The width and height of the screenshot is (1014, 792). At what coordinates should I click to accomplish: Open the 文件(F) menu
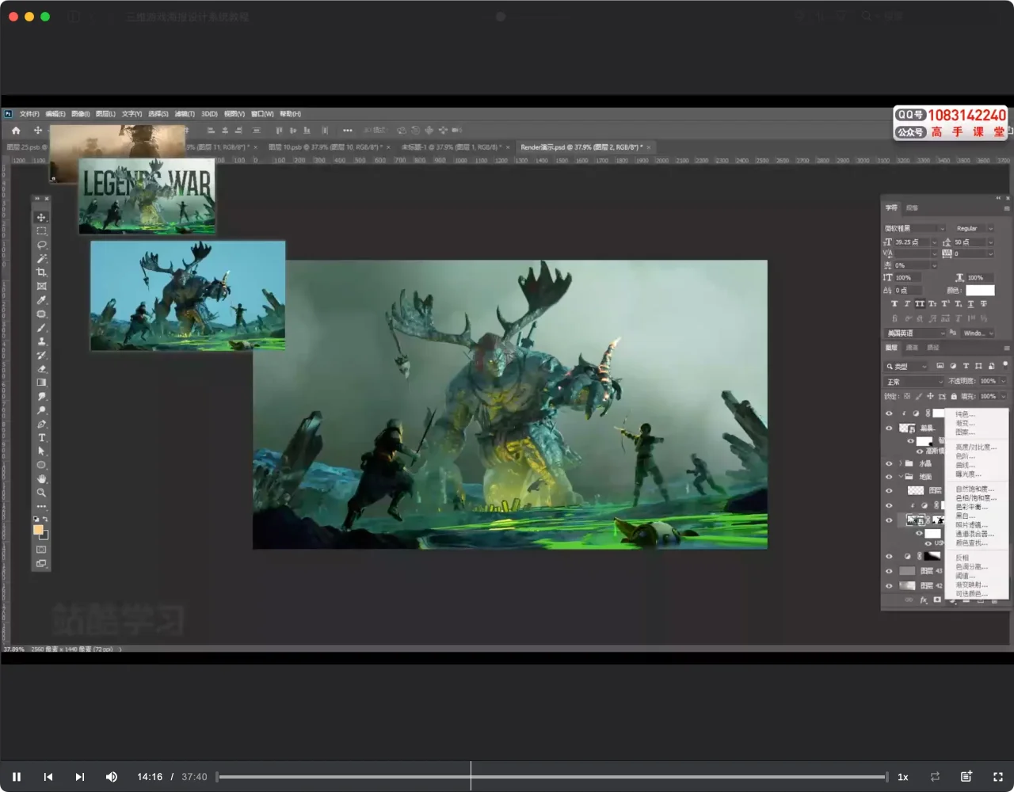(29, 114)
